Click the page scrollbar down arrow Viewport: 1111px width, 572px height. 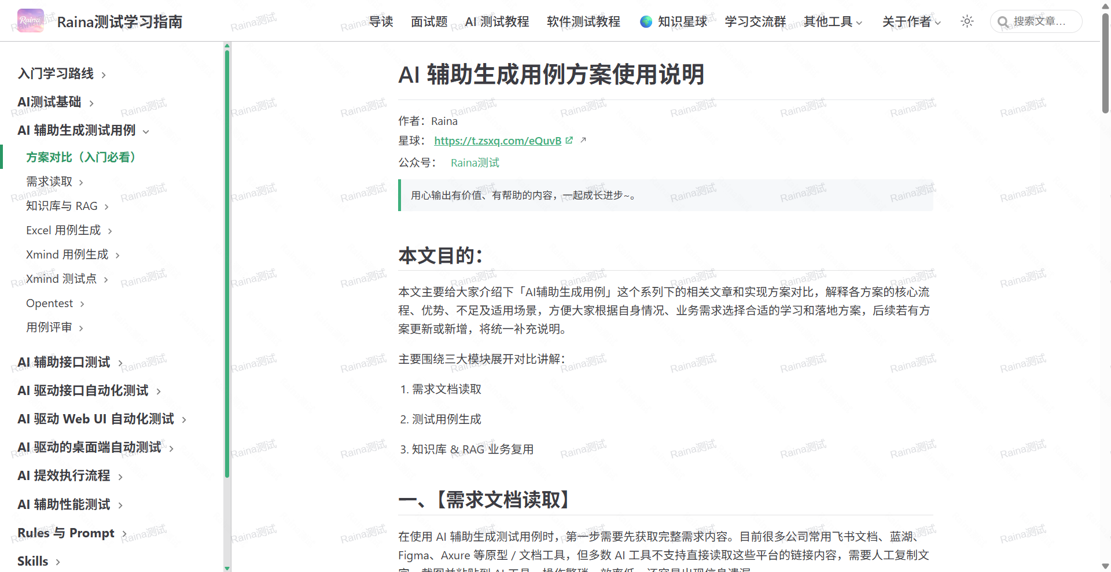1105,566
